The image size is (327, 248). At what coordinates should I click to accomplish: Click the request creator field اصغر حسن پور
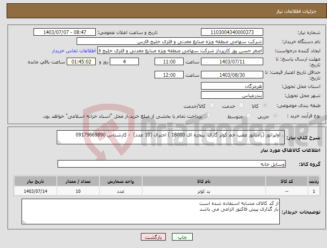[180, 51]
